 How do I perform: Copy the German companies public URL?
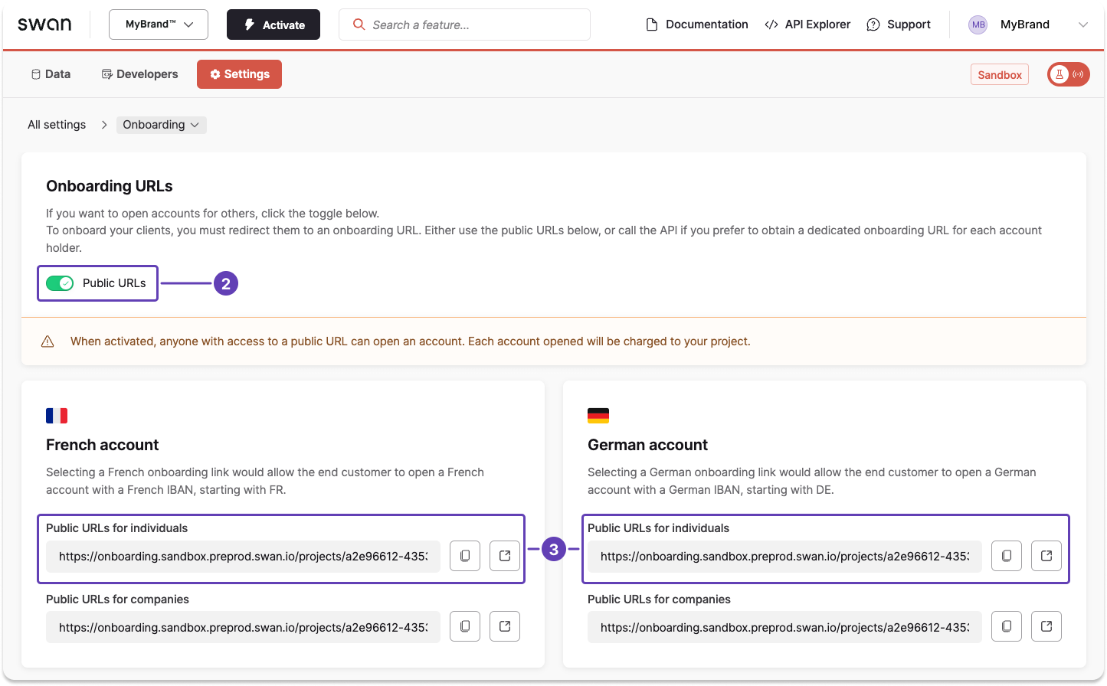(x=1007, y=626)
